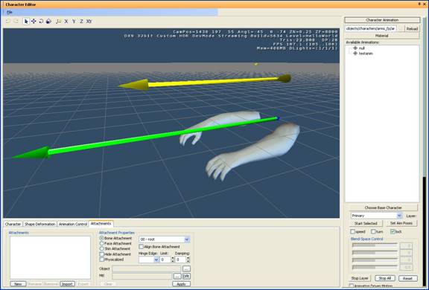
Task: Enable the Hide Attachment checkbox
Action: point(102,254)
